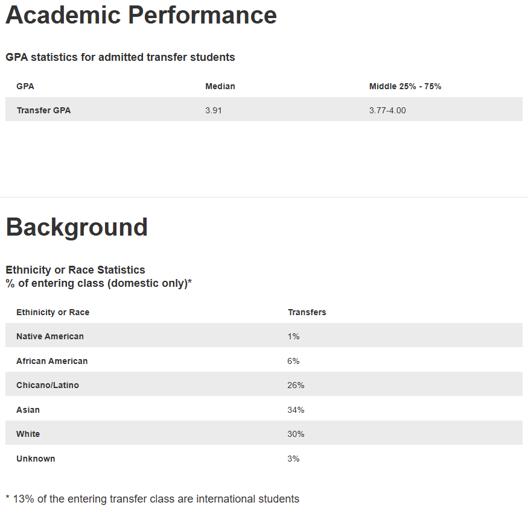Click the GPA column header

click(25, 86)
